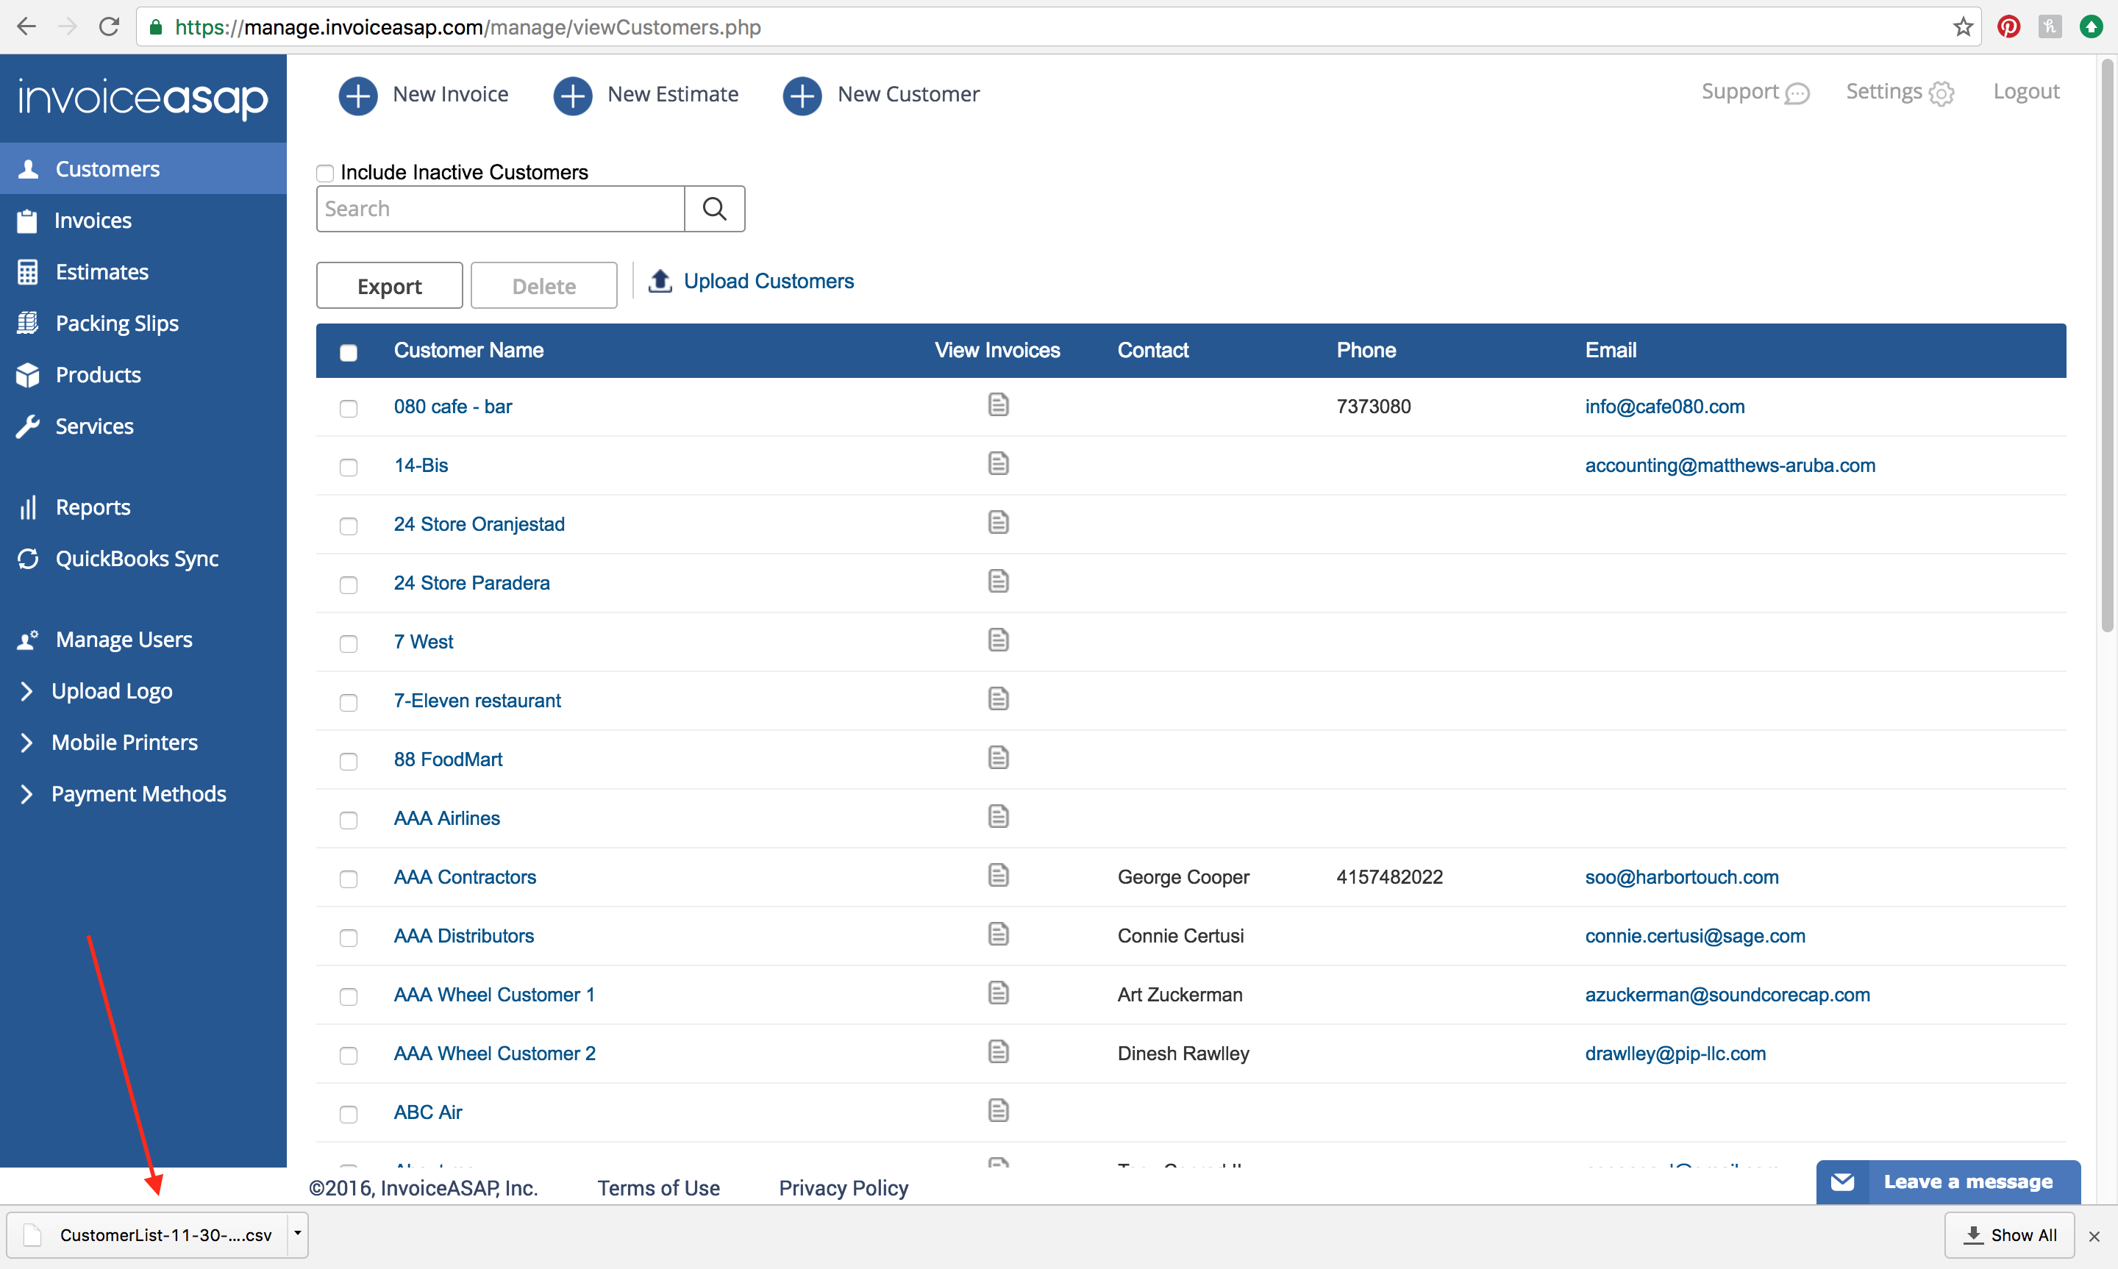Click the Support chat bubble icon
Screen dimensions: 2118x1269
1797,93
